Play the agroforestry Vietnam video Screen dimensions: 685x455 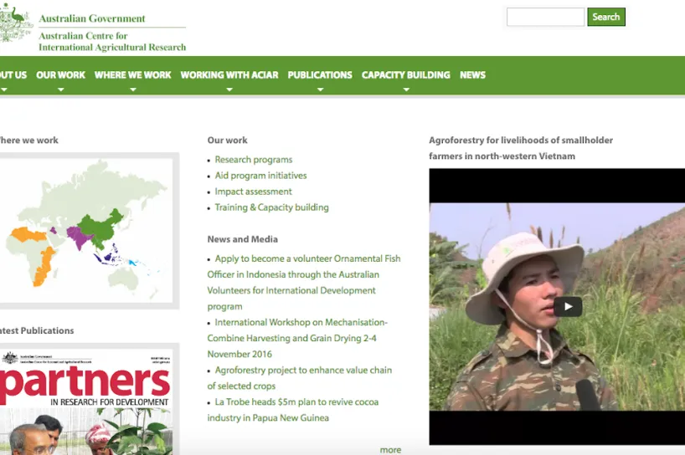point(568,307)
